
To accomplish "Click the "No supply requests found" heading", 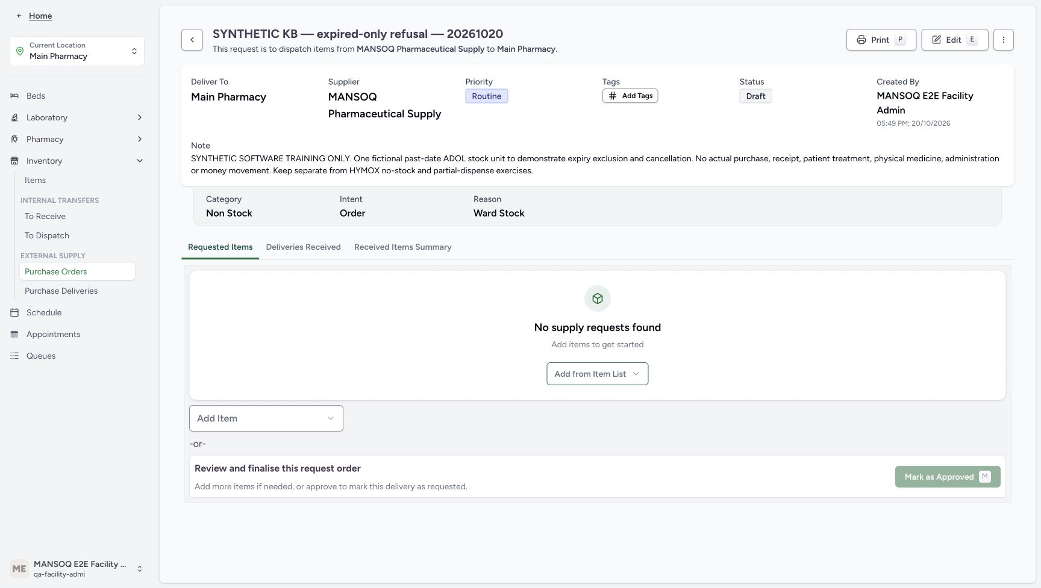I will 598,327.
